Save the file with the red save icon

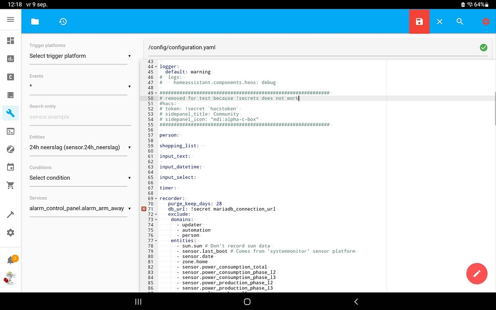(419, 21)
